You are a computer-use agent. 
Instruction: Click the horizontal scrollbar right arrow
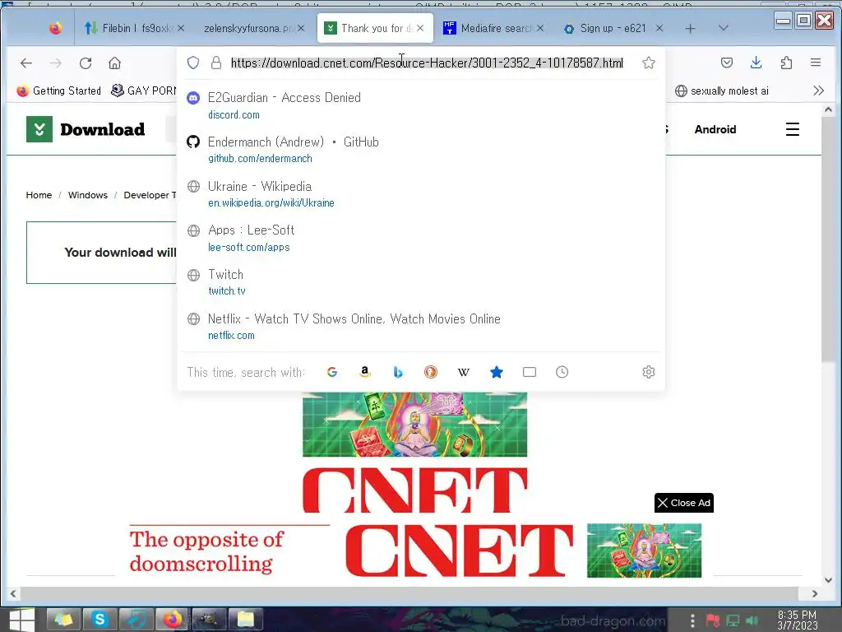(x=815, y=594)
